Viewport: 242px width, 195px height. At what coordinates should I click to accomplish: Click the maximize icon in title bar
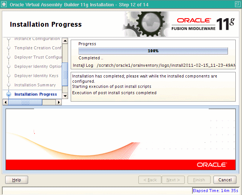coord(237,4)
